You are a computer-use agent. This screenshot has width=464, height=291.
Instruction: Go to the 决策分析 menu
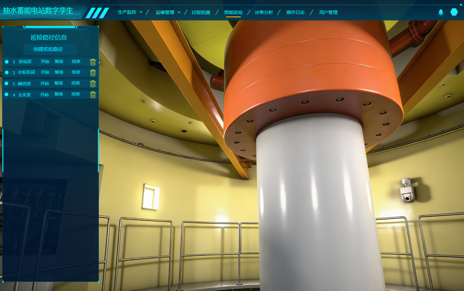(264, 12)
